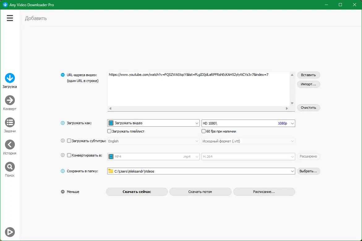Open the Задачи tasks panel
The width and height of the screenshot is (362, 241).
(x=10, y=125)
